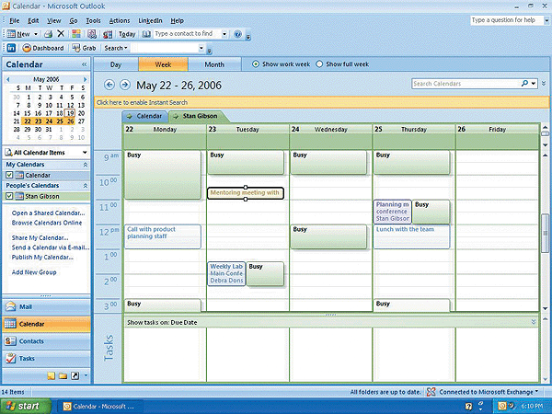Click Publish My Calendar link
The image size is (552, 414).
point(42,258)
